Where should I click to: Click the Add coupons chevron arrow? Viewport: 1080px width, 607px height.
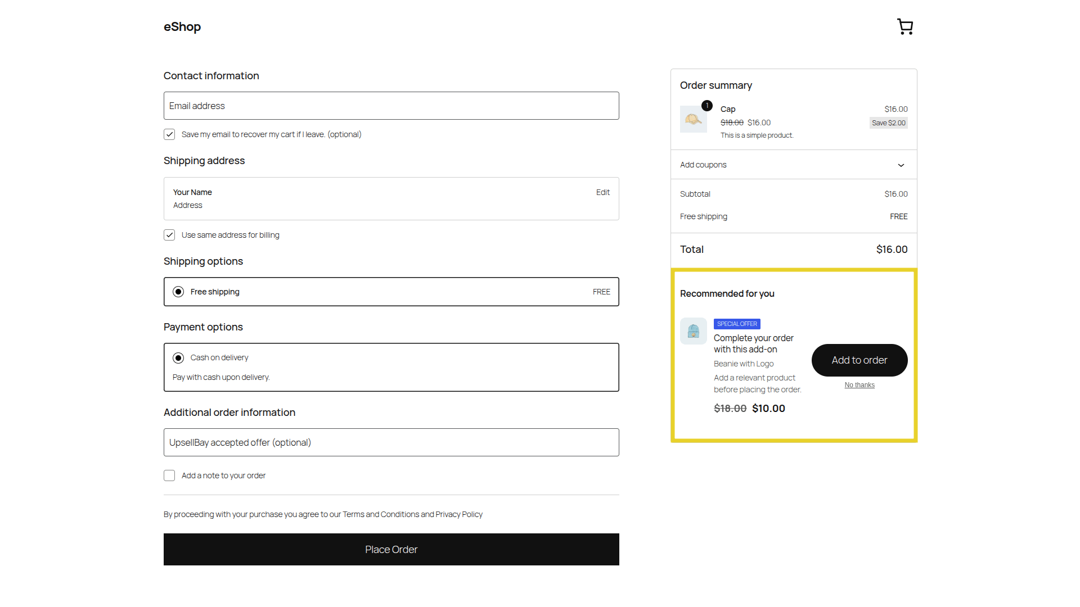click(901, 165)
